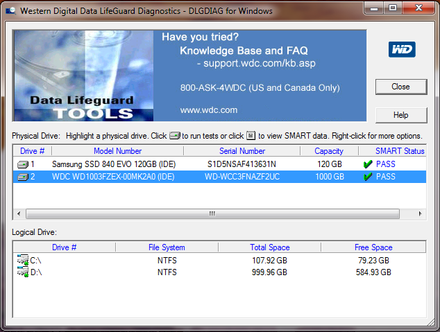Viewport: 440px width, 332px height.
Task: Click the C:\ drive label
Action: tap(36, 261)
